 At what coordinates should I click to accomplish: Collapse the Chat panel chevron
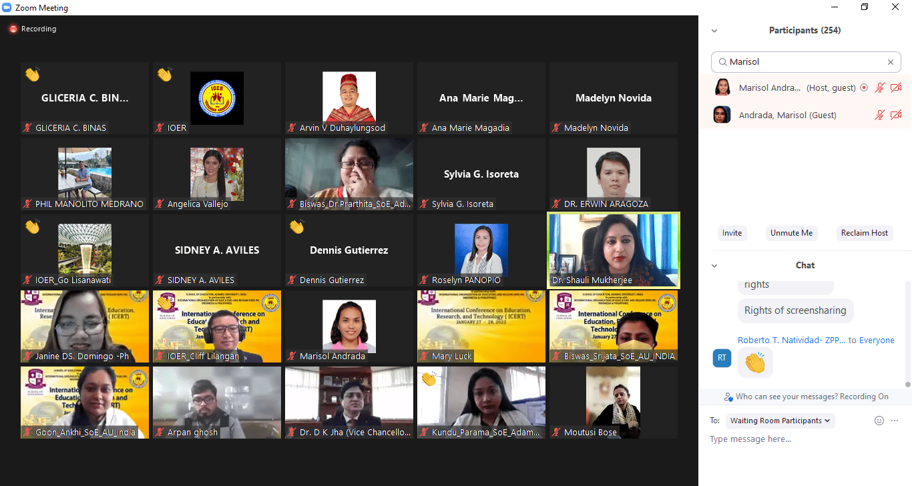(714, 266)
